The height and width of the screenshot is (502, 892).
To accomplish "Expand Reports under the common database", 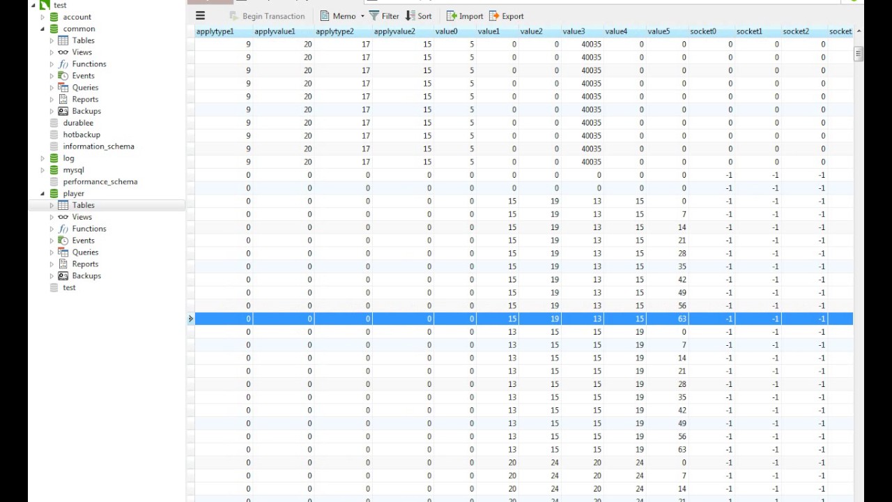I will 52,100.
